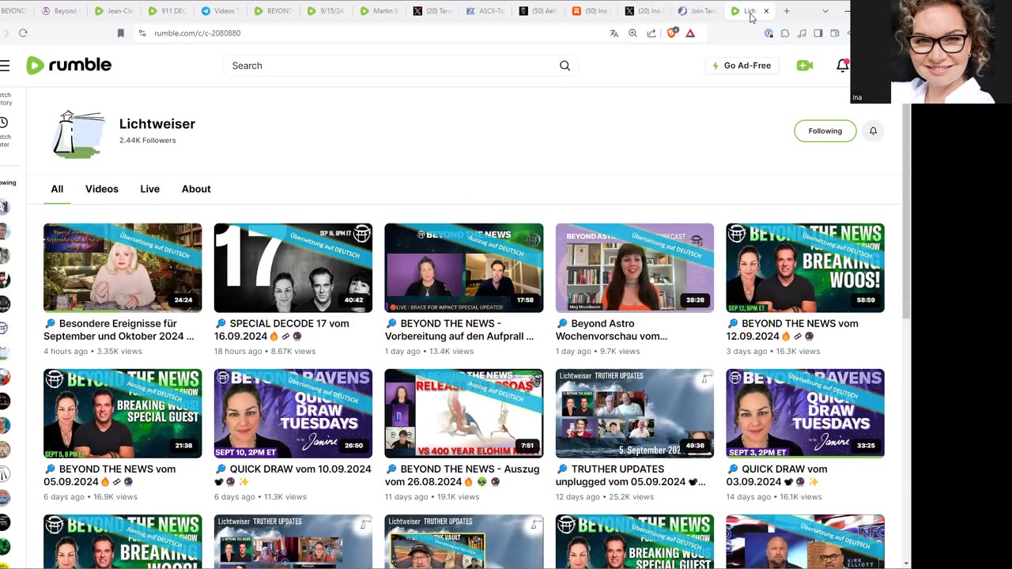Open the extensions puzzle icon
The height and width of the screenshot is (569, 1012).
785,33
